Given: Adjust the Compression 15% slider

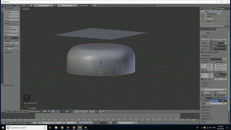Looking at the screenshot, I should 214,104.
